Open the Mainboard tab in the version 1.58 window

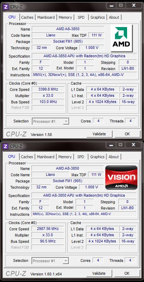(x=46, y=17)
